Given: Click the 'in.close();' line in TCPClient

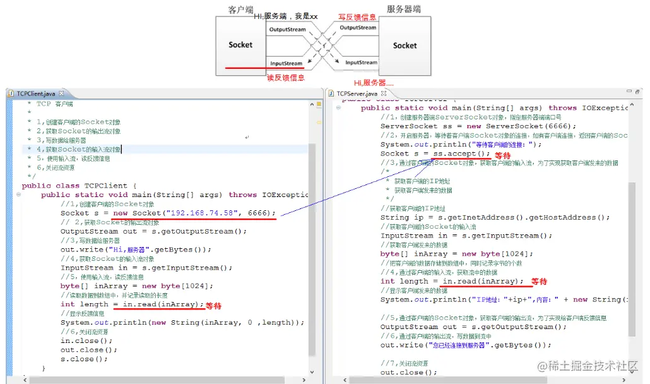Looking at the screenshot, I should tap(86, 340).
